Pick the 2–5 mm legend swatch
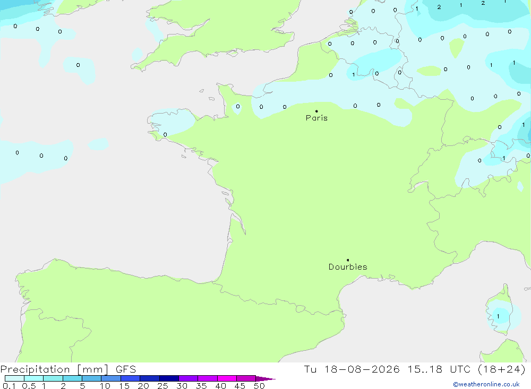 (72, 378)
